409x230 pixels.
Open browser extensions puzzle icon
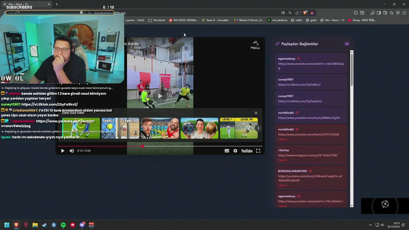356,13
